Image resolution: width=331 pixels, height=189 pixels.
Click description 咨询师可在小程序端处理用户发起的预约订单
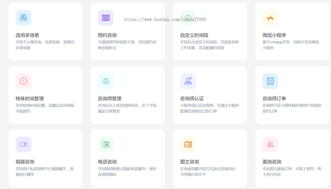(292, 108)
